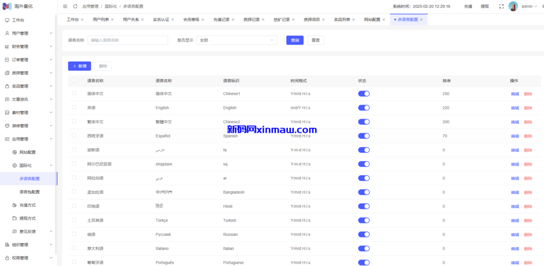Viewport: 544px width, 266px height.
Task: Check the 阿拉伯语 row checkbox
Action: pyautogui.click(x=74, y=177)
